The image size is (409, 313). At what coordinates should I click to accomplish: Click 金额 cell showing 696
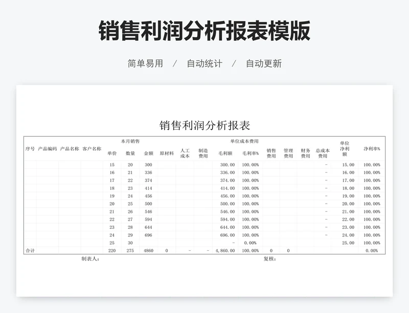[x=148, y=235]
